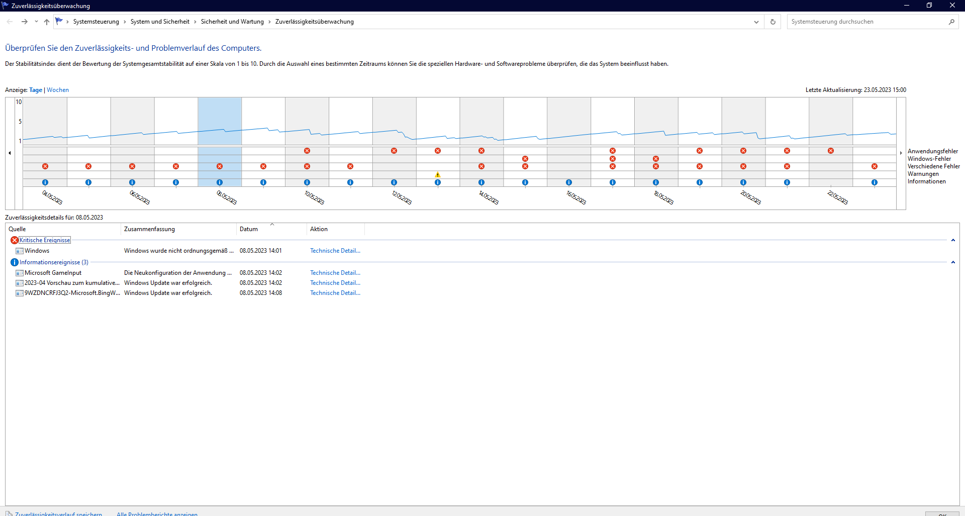Expand the chevron after Systemsteuerung in breadcrumb
This screenshot has width=965, height=516.
(x=125, y=22)
